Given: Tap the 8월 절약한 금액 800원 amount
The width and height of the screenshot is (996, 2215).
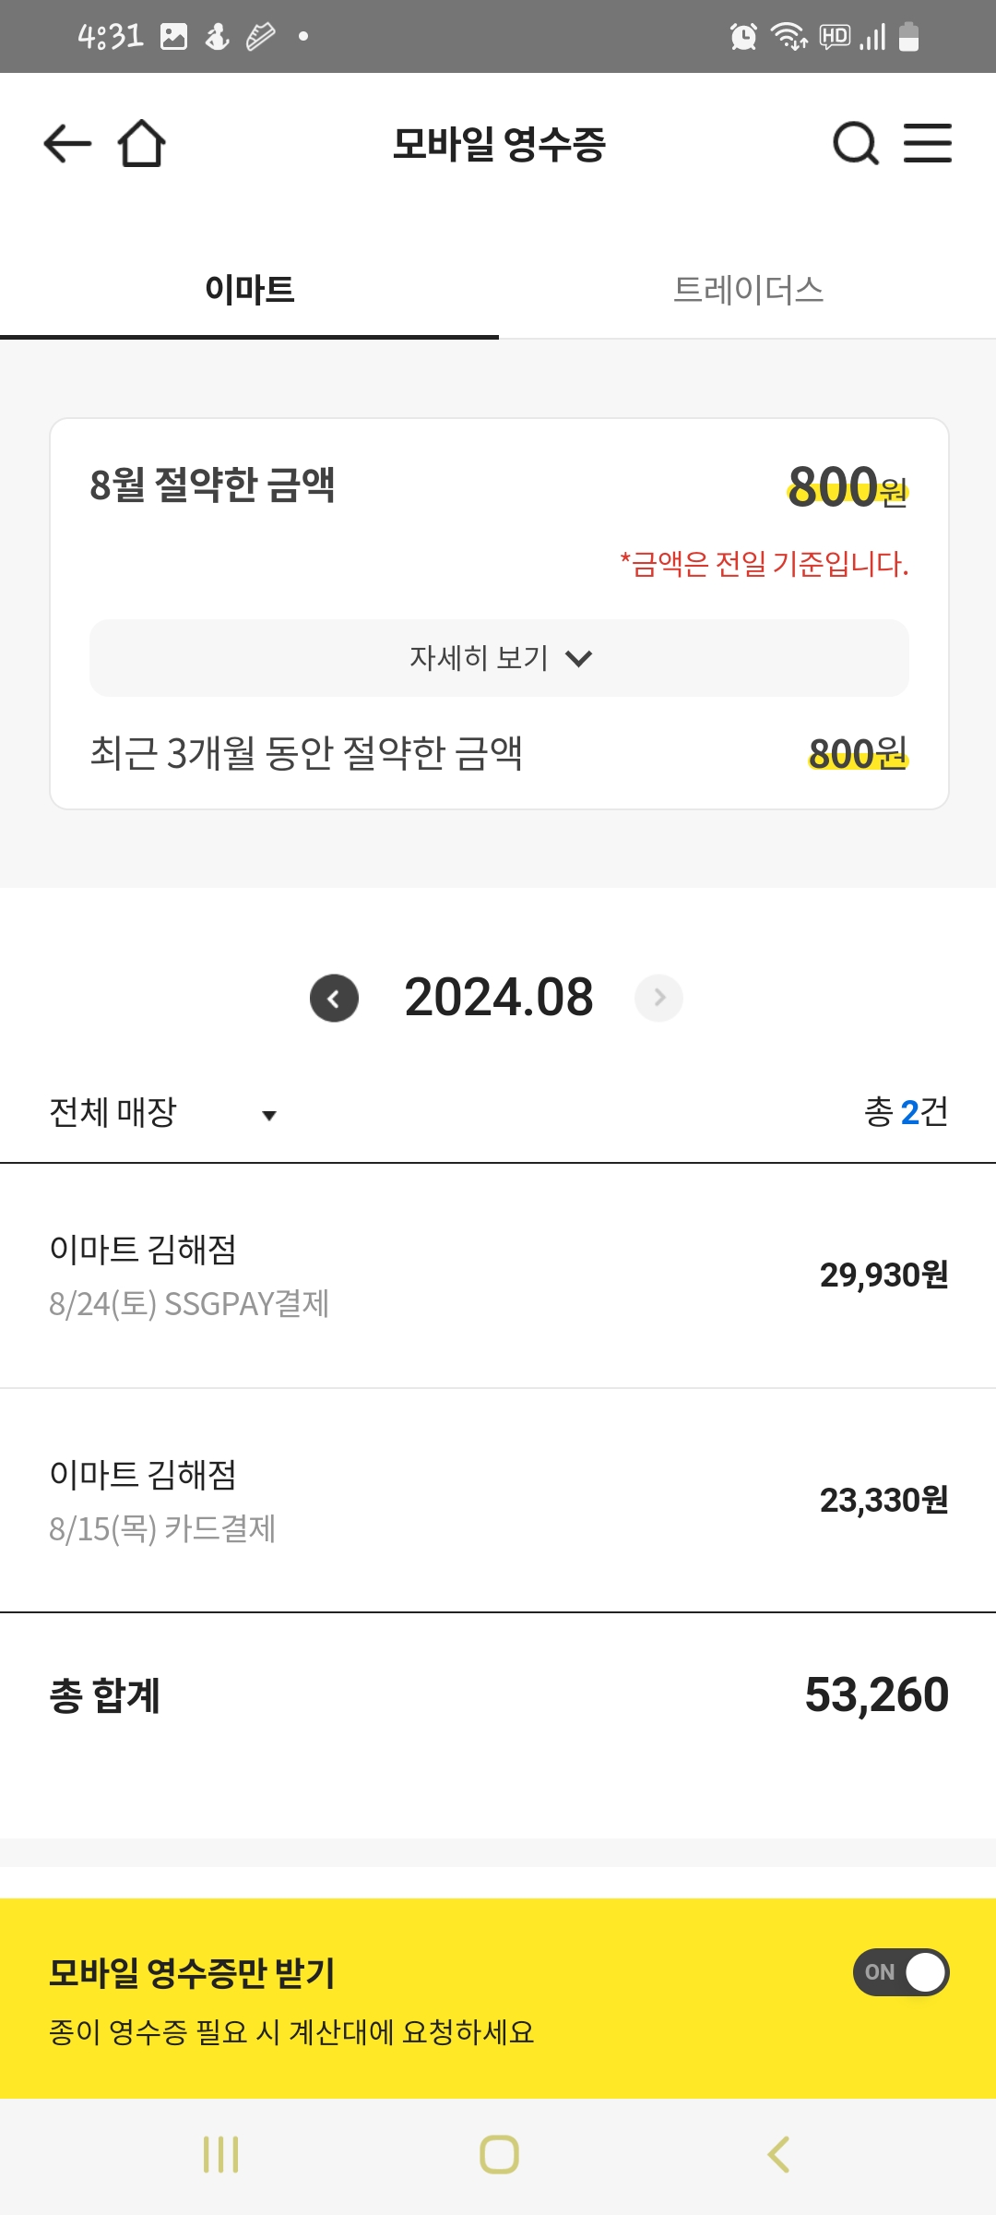Looking at the screenshot, I should [x=847, y=486].
